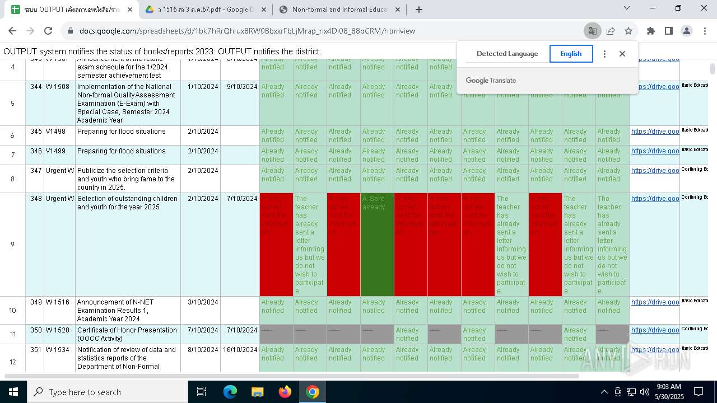
Task: Open the Google Translate icon in address bar
Action: tap(592, 31)
